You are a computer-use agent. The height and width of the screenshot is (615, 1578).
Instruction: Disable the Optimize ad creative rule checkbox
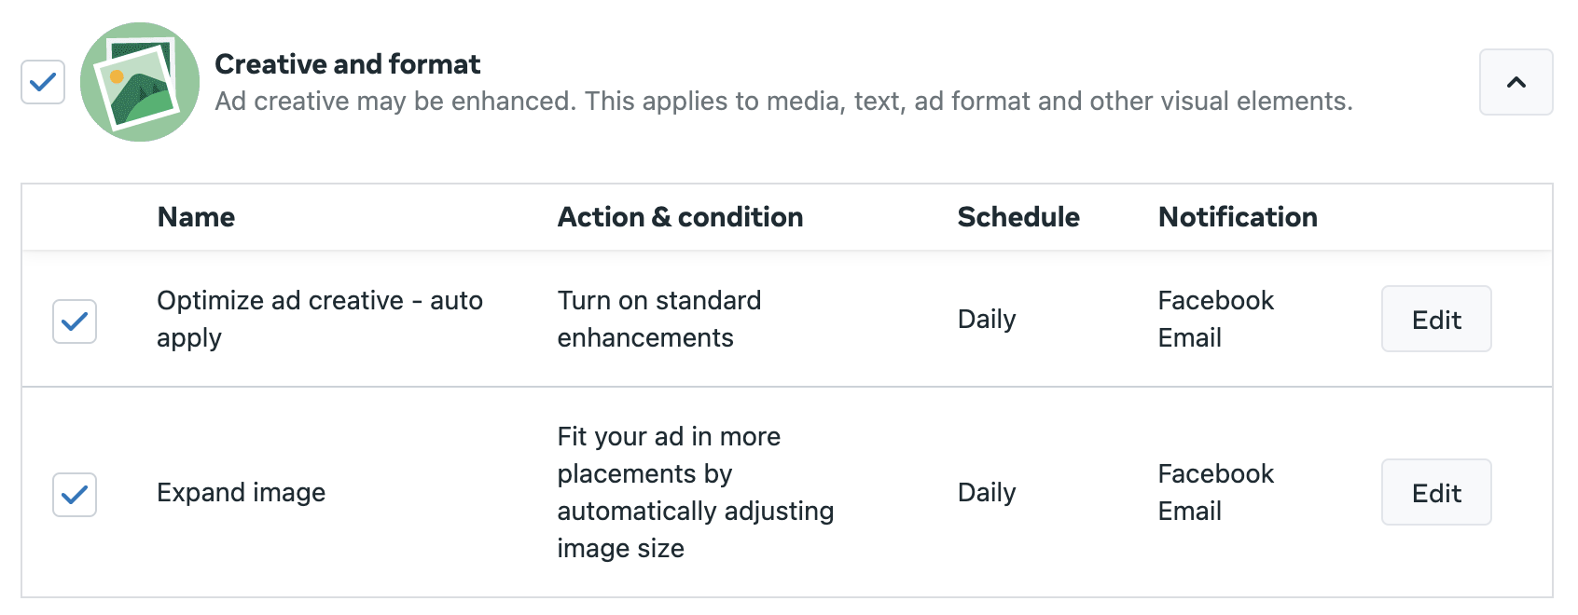[74, 321]
